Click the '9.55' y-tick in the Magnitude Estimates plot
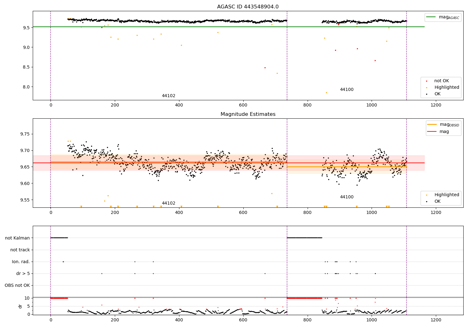468x327 pixels. click(25, 200)
